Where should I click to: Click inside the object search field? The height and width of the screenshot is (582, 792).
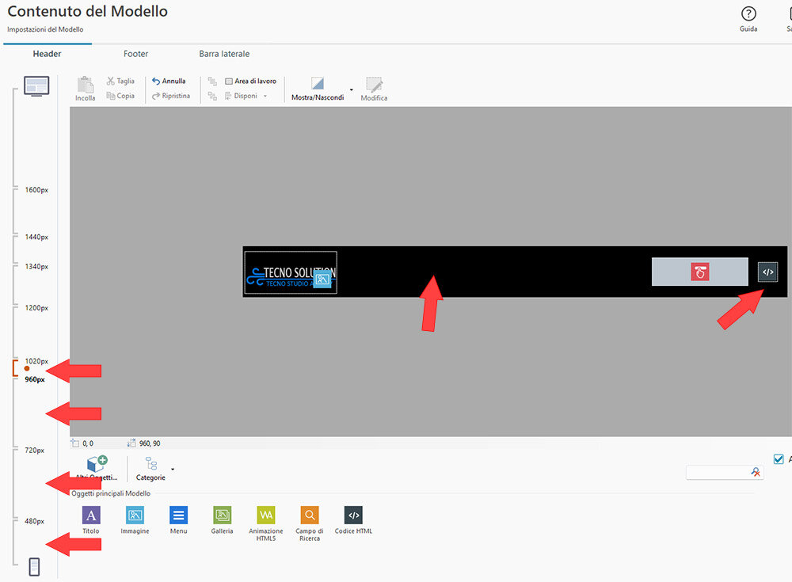point(717,472)
